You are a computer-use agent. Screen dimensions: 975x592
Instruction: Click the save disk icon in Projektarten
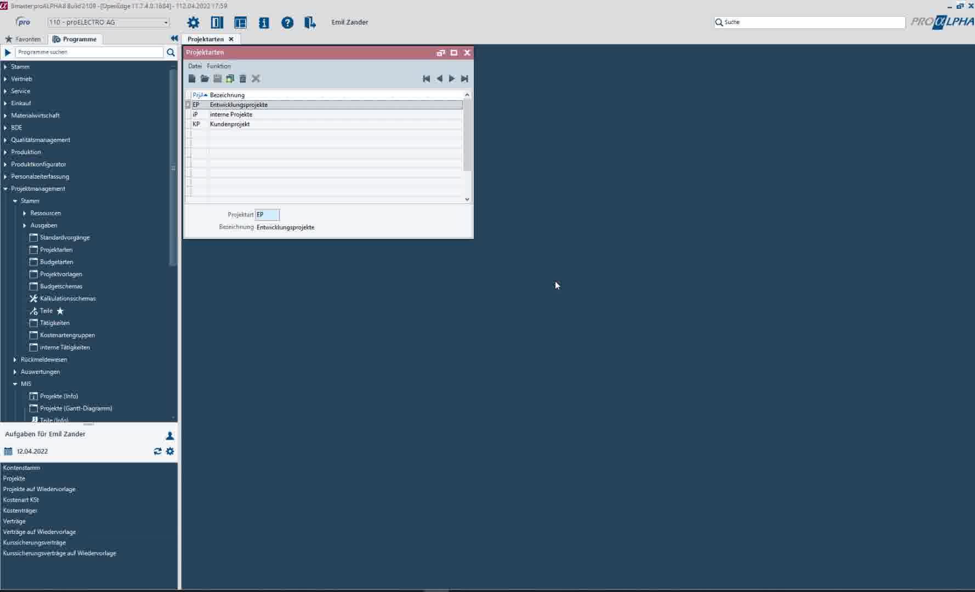pos(217,78)
